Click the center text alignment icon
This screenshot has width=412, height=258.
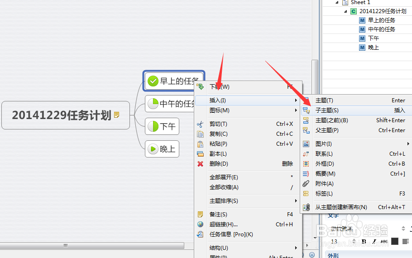coord(405,241)
